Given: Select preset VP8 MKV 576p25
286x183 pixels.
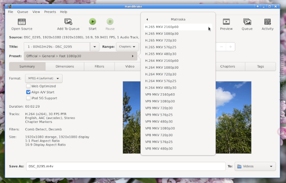Looking at the screenshot, I should (178, 142).
